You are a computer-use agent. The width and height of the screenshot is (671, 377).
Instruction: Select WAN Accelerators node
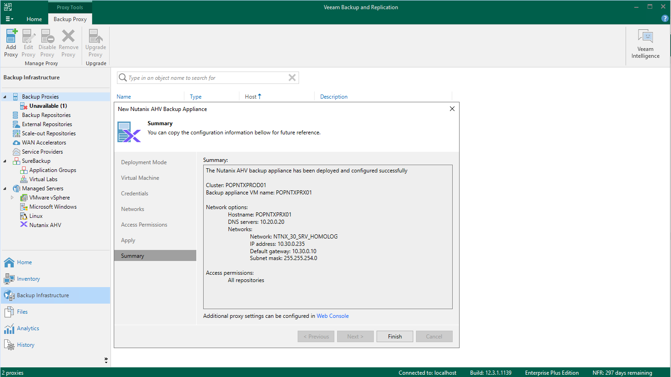coord(44,143)
